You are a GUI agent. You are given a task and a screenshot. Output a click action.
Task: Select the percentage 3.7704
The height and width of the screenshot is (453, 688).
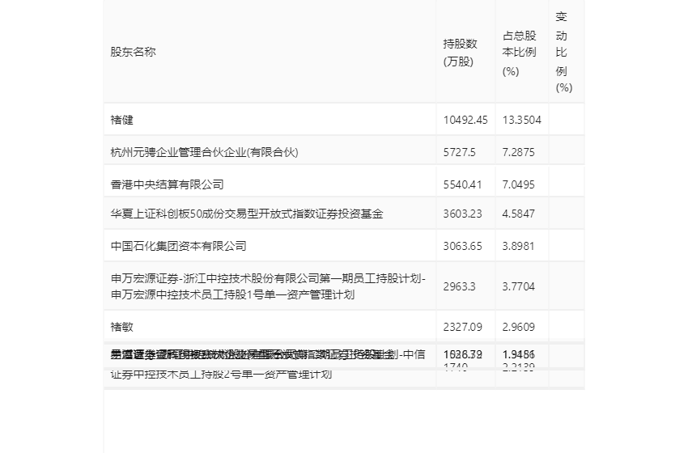click(518, 286)
